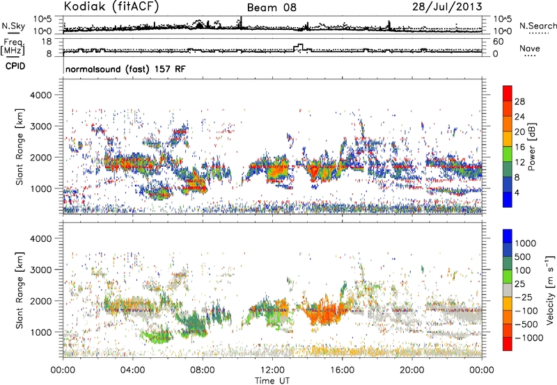
Task: Select the "normalsound (fast) 157 RF" text
Action: coord(125,69)
